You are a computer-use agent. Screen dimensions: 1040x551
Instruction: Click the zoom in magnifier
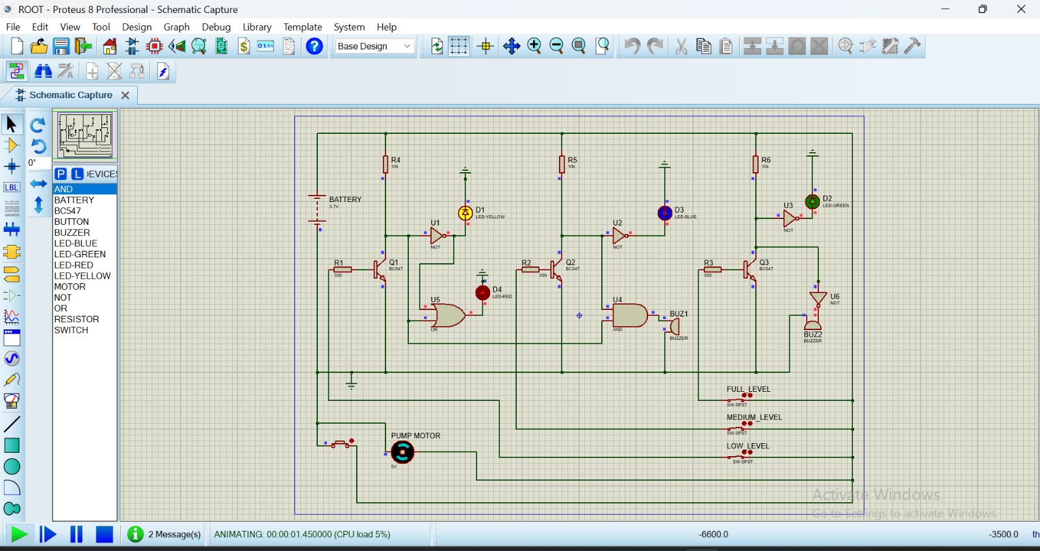(534, 46)
